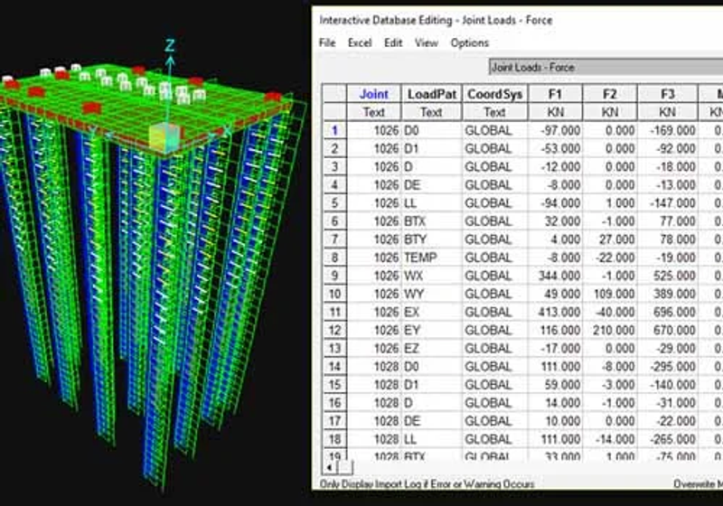
Task: Click the Joint column header
Action: point(374,94)
